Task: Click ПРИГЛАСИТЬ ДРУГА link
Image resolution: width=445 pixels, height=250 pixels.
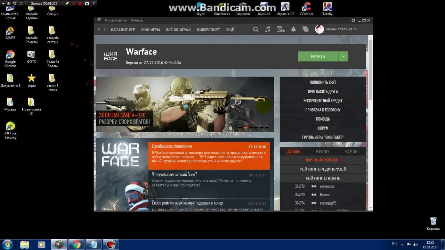Action: click(323, 92)
